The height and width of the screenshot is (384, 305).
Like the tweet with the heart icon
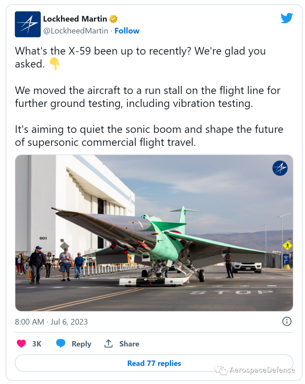21,344
